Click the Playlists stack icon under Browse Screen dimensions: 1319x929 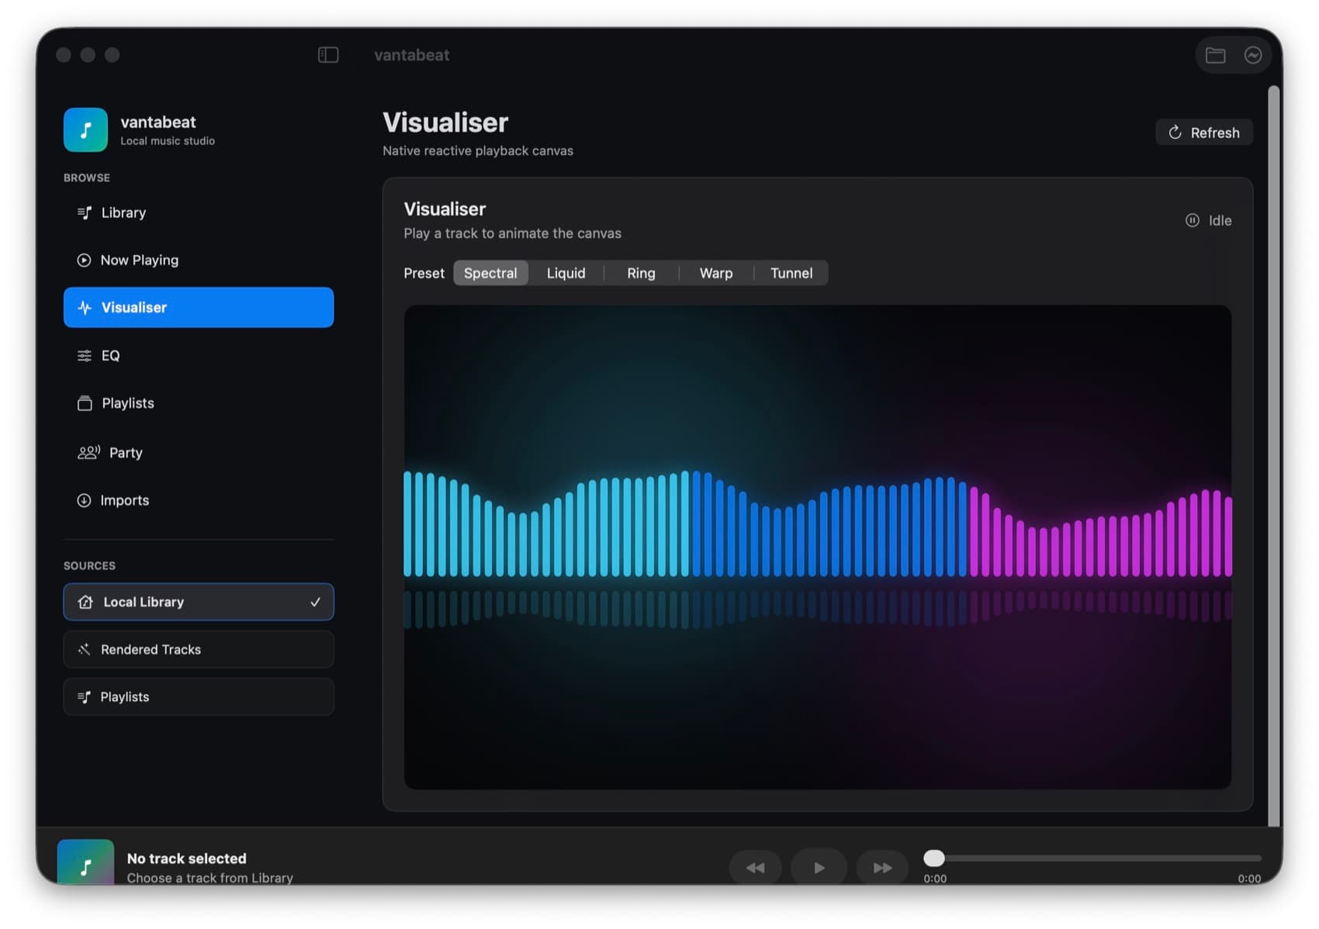85,403
